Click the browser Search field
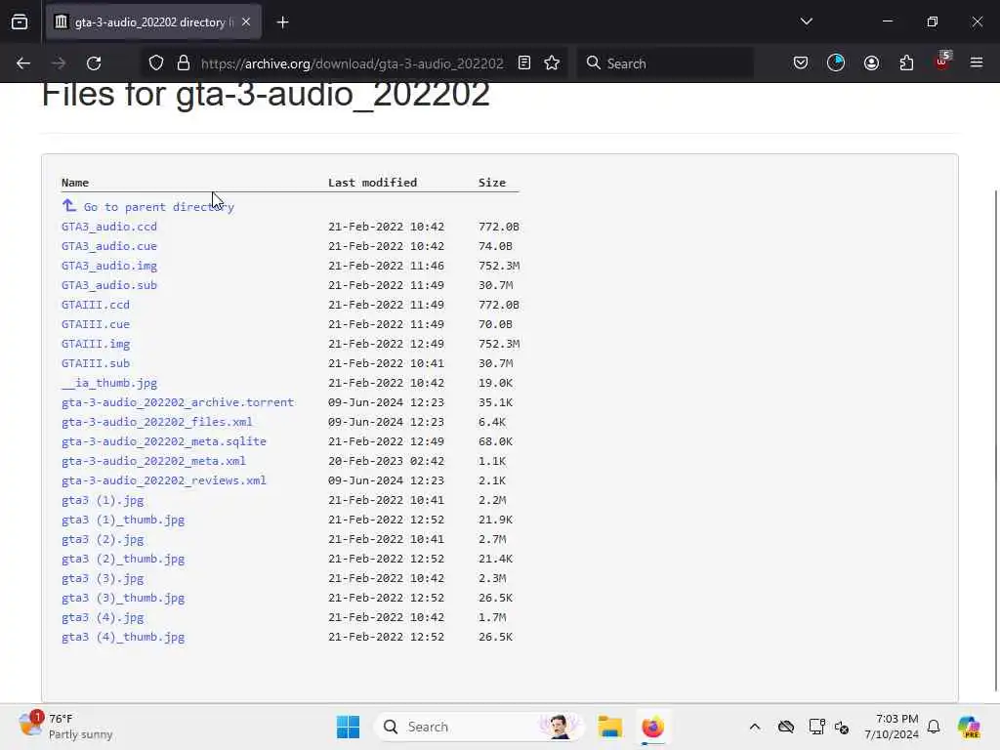Image resolution: width=1000 pixels, height=750 pixels. [666, 63]
